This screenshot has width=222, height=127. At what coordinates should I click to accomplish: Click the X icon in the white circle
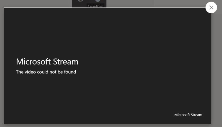click(211, 7)
